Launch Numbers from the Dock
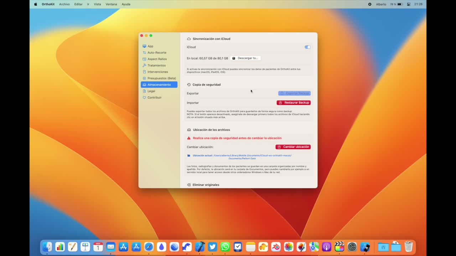 60,246
